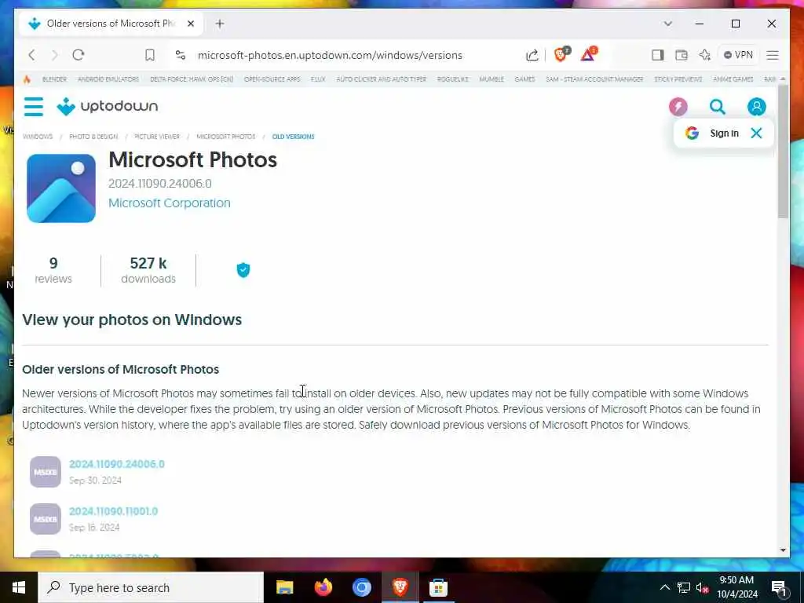Open Microsoft Store from taskbar
The image size is (804, 603).
438,587
